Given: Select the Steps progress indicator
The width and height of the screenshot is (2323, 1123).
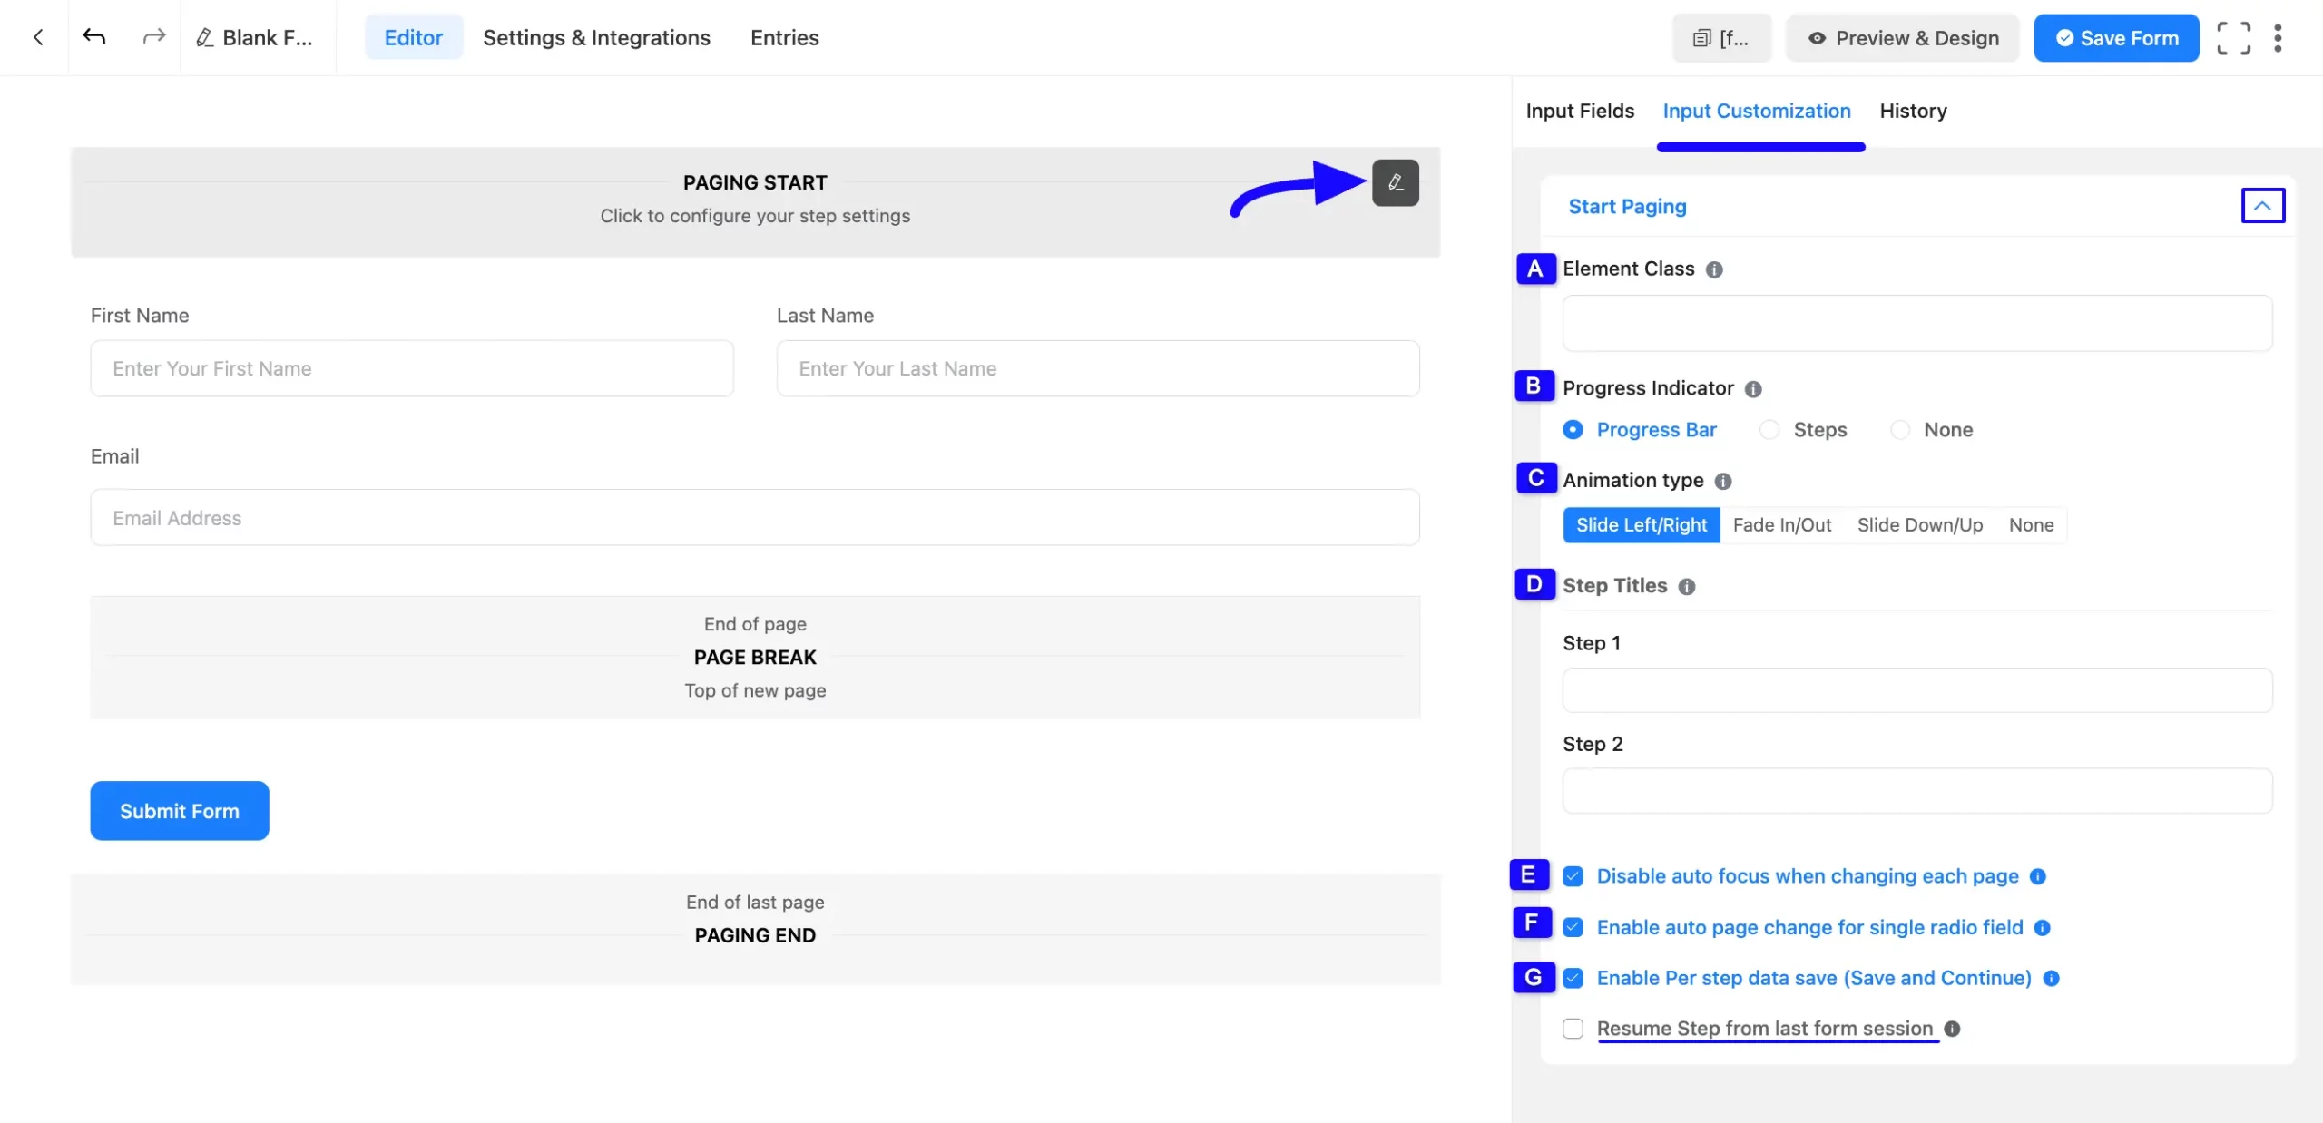Looking at the screenshot, I should click(x=1769, y=429).
